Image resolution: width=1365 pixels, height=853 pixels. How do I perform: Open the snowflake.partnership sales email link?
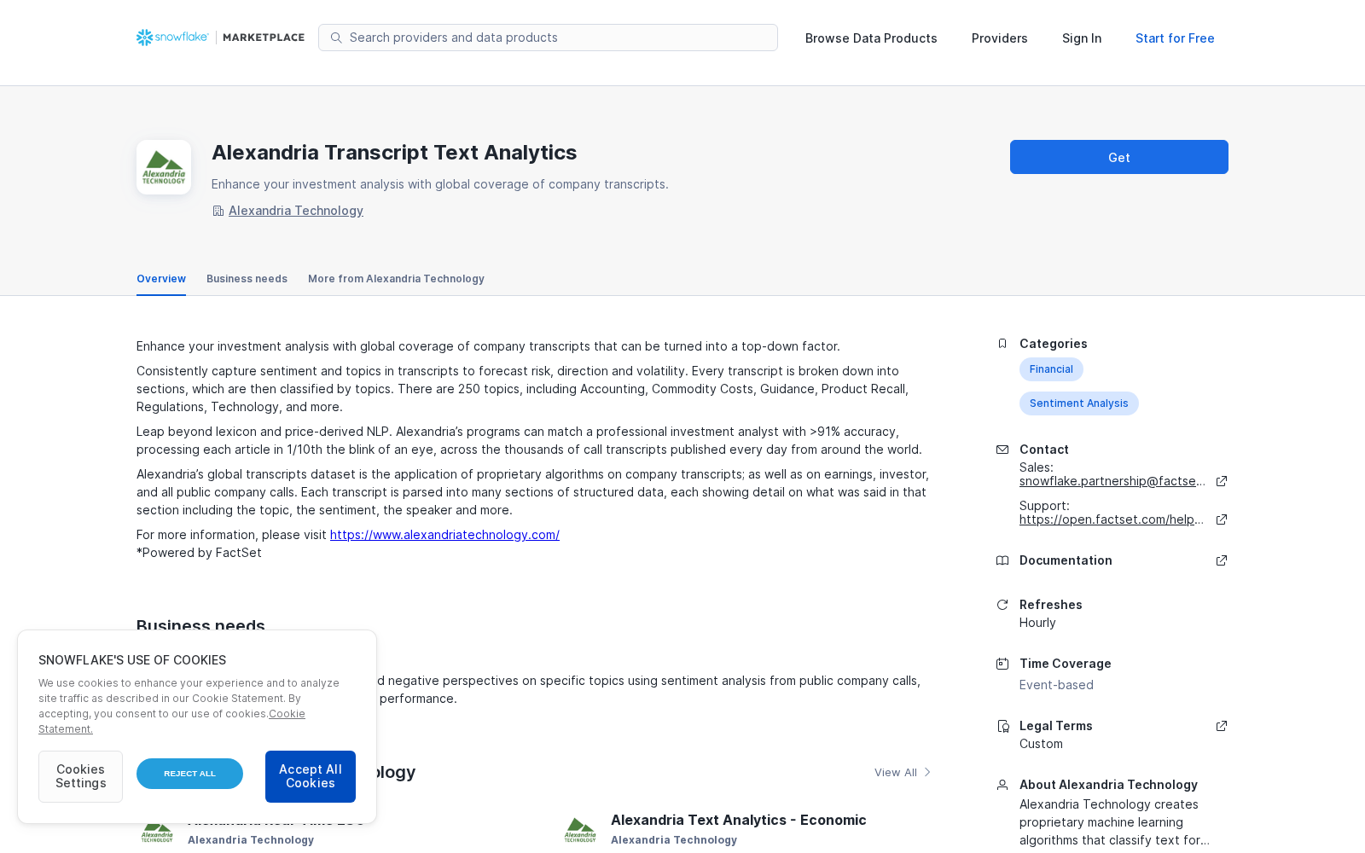1112,481
